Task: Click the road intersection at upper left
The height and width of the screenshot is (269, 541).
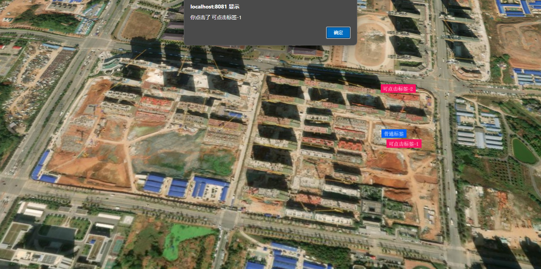Action: 92,42
